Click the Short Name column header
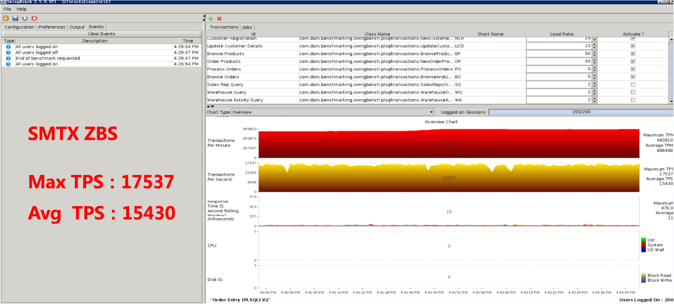Screen dimensions: 674x304 tap(490, 34)
